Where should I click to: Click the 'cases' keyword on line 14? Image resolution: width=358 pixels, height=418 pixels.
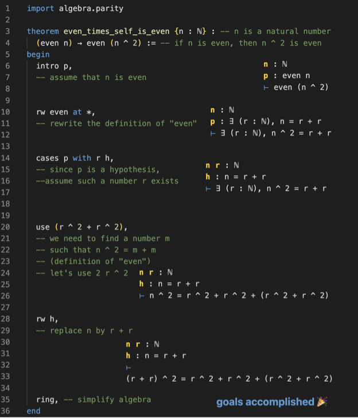click(x=47, y=158)
